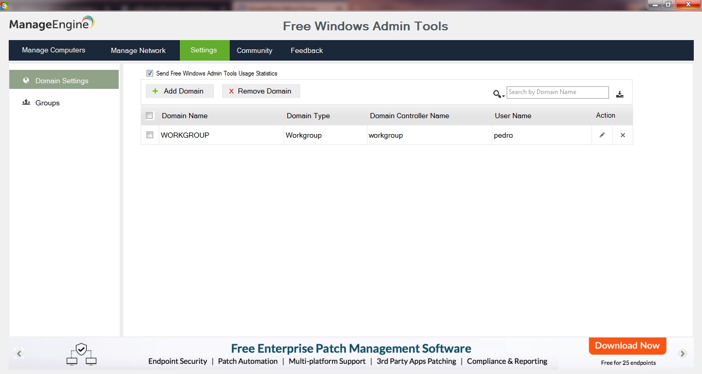Click the Search by Domain Name field
This screenshot has height=374, width=702.
coord(558,92)
